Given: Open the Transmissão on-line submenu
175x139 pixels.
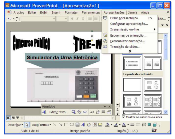Looking at the screenshot, I should tap(130, 29).
